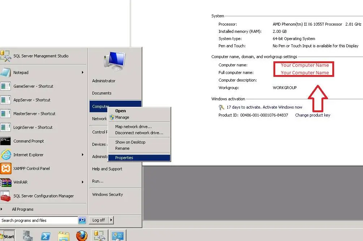Screen dimensions: 363x241
Task: Open Network from Start menu
Action: [99, 119]
